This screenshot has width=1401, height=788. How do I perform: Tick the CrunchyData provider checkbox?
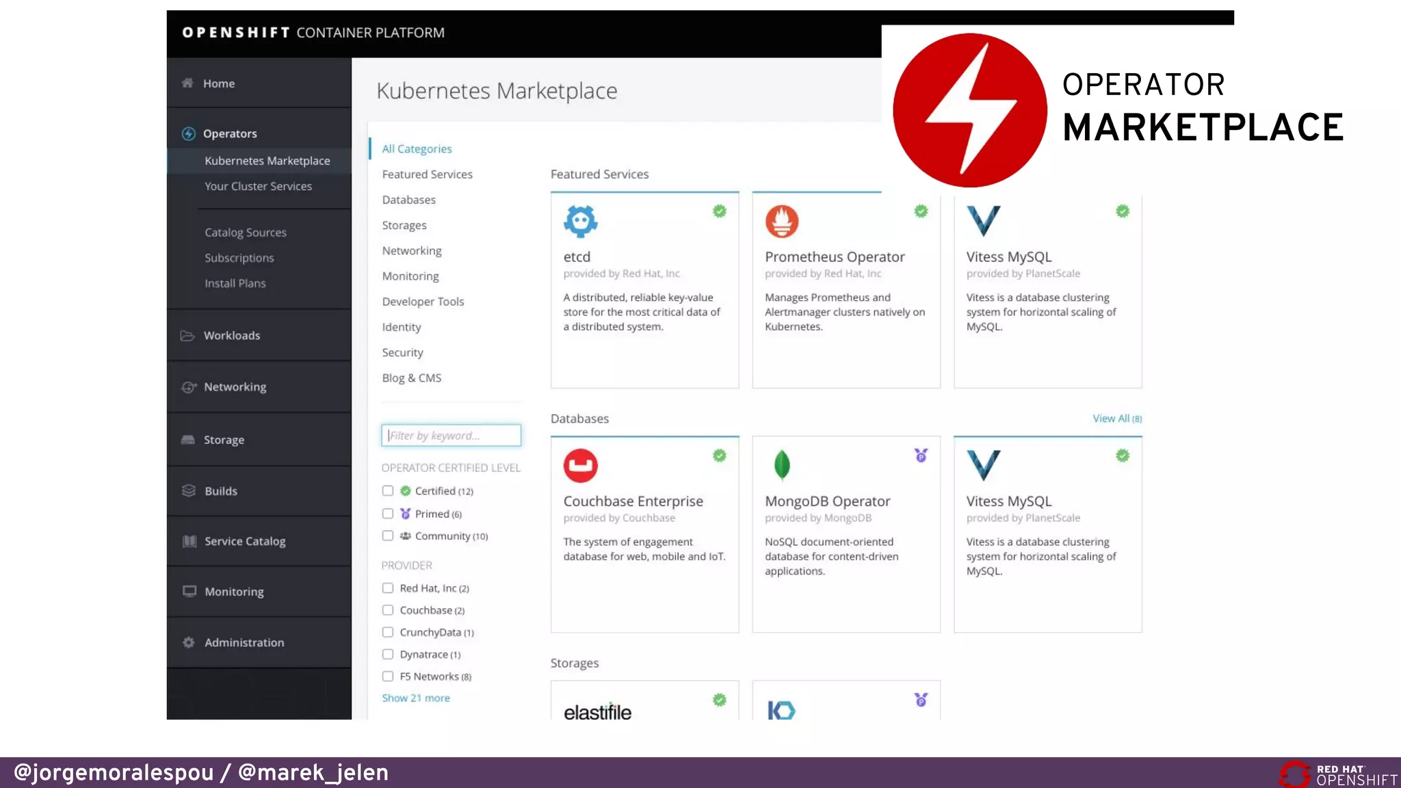(388, 632)
